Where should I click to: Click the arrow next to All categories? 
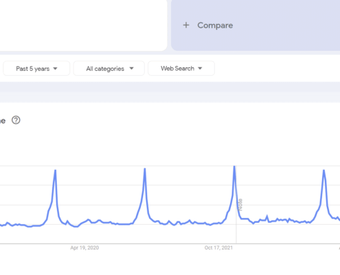tap(131, 68)
